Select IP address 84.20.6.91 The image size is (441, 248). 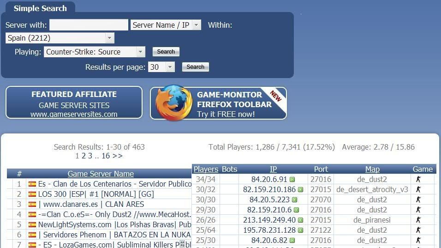[x=269, y=179]
